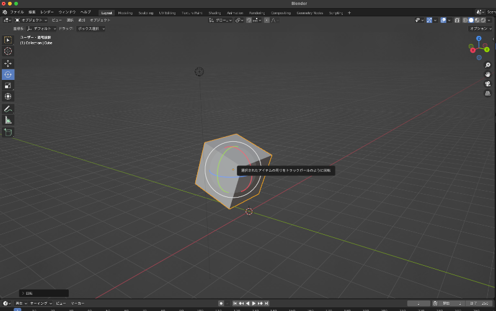
Task: Open the 'ファイル' menu
Action: coord(17,12)
